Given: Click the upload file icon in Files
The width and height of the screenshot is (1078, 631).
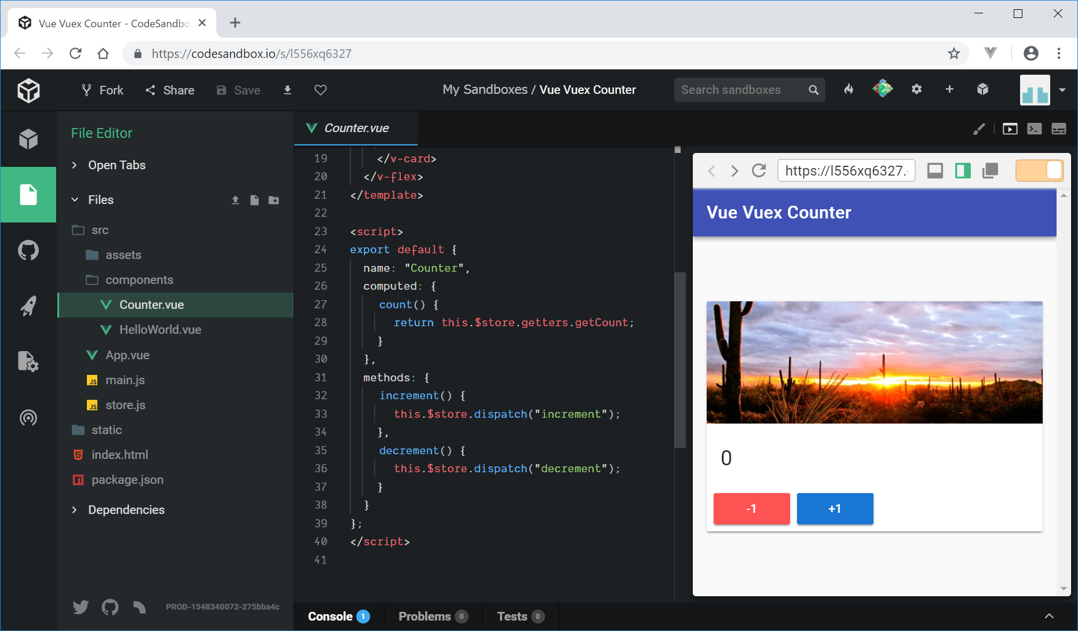Looking at the screenshot, I should (x=235, y=200).
